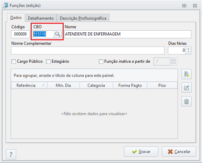Toggle Função inativa a partir de checkbox
Image resolution: width=202 pixels, height=163 pixels.
[x=101, y=61]
